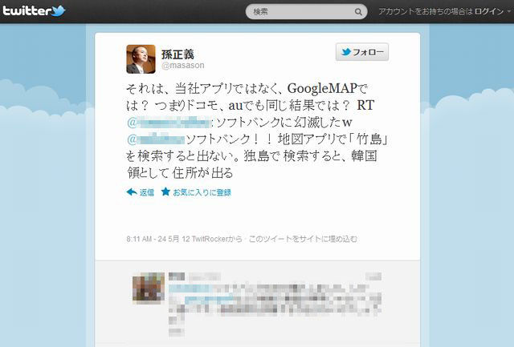Click the reply arrow icon

pos(132,192)
